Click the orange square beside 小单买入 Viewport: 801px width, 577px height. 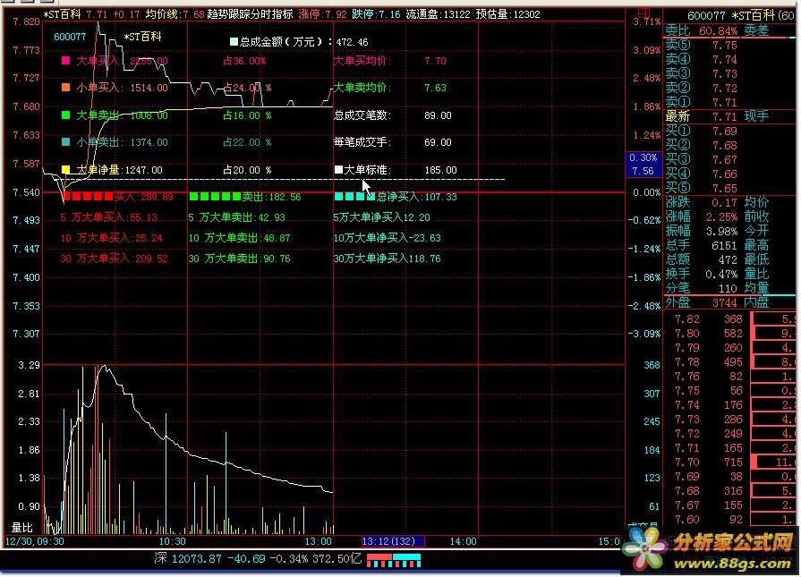65,88
